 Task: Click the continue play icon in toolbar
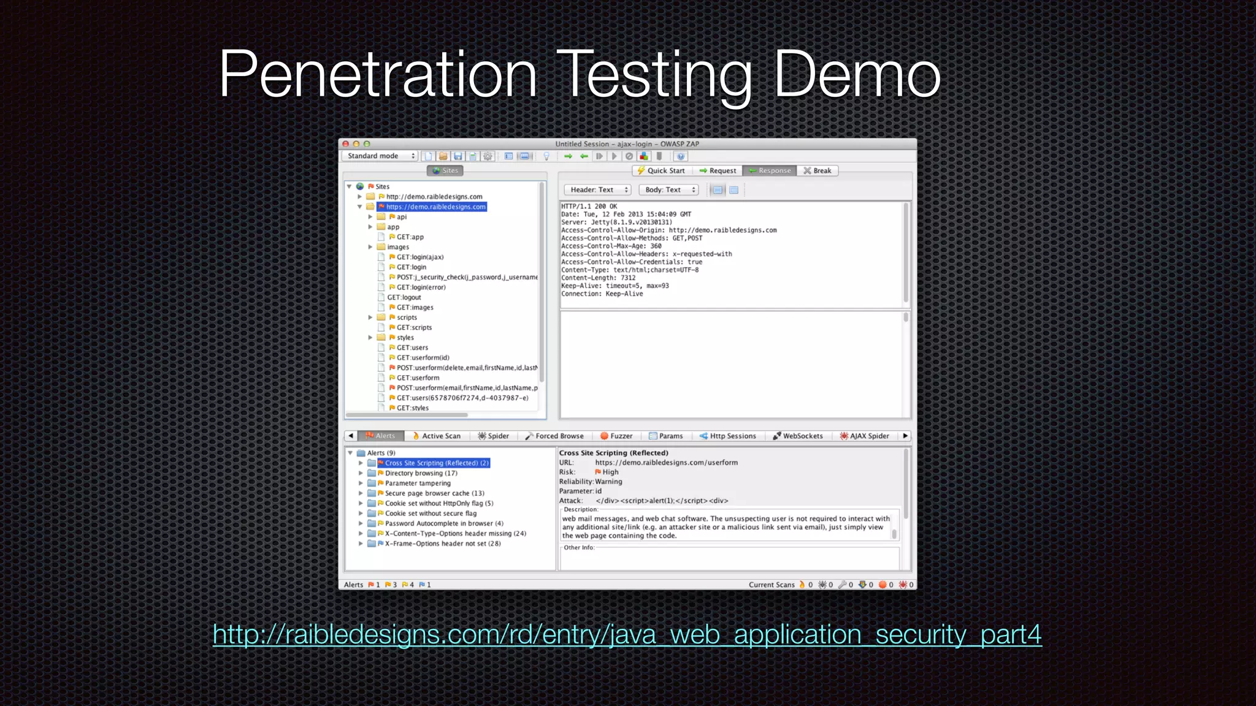click(x=615, y=156)
